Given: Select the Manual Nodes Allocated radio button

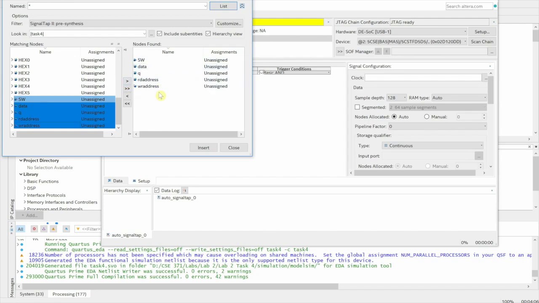Looking at the screenshot, I should point(427,117).
